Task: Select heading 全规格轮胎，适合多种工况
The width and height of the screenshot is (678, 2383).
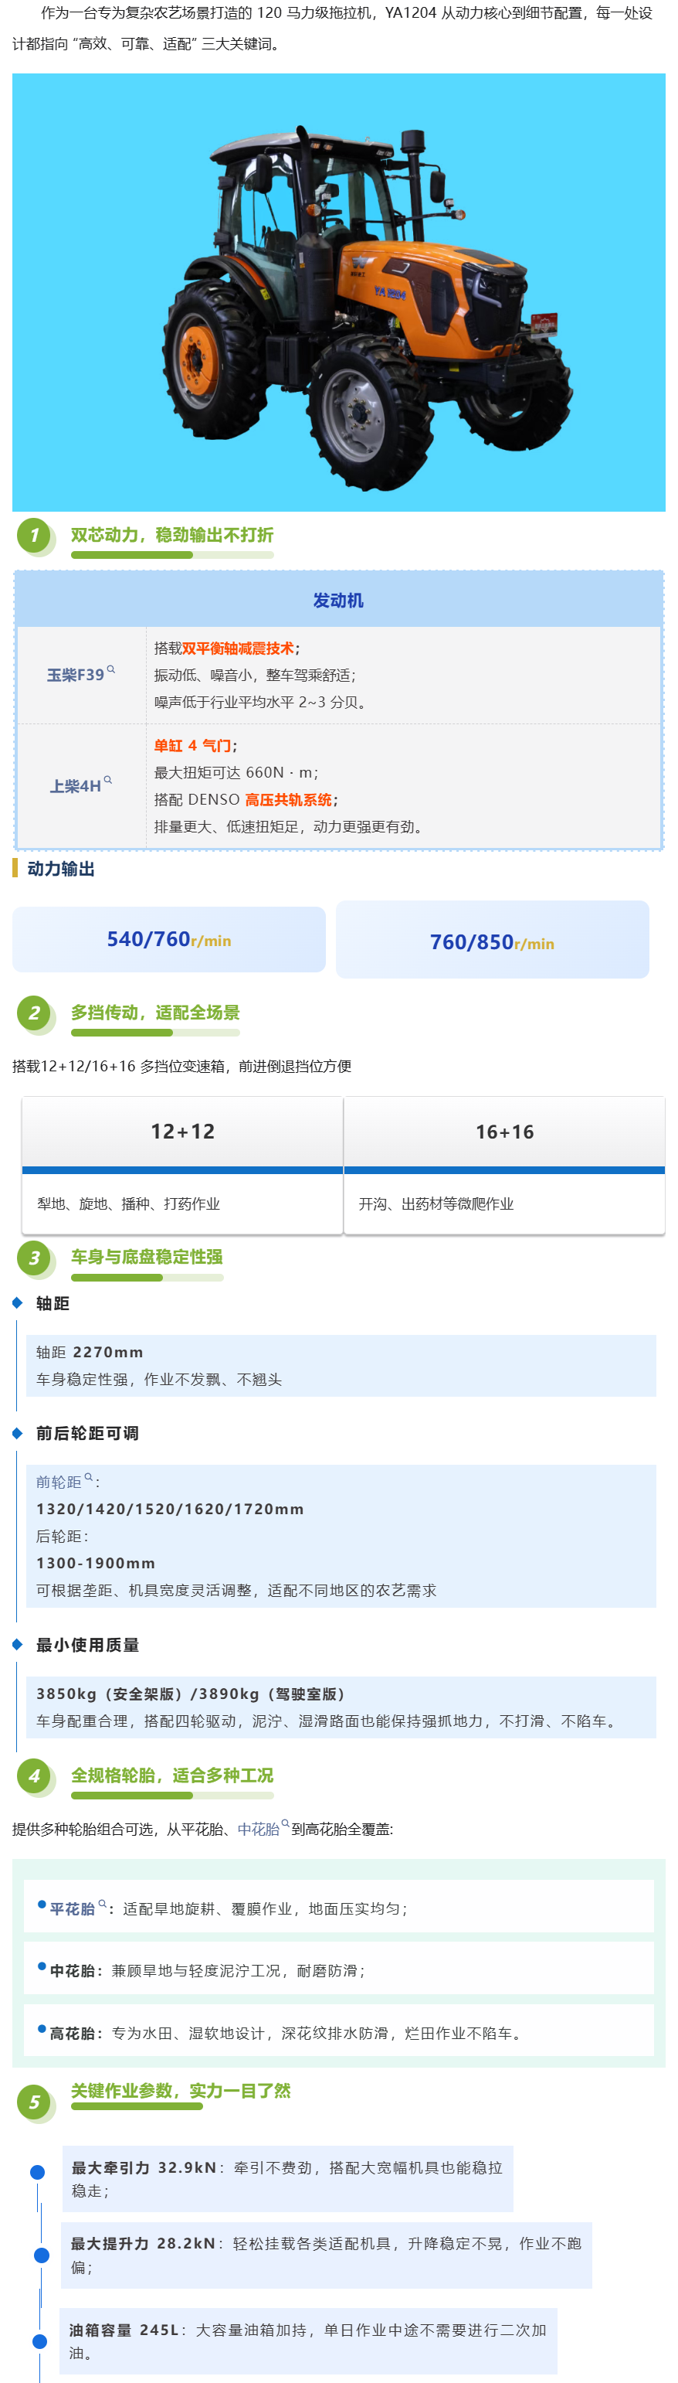Action: click(173, 1775)
